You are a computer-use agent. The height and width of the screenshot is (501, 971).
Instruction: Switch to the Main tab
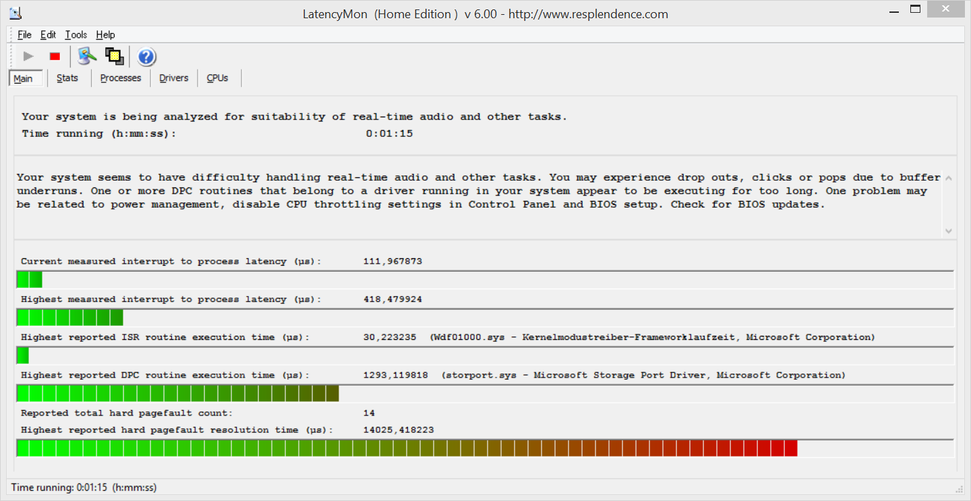click(23, 78)
